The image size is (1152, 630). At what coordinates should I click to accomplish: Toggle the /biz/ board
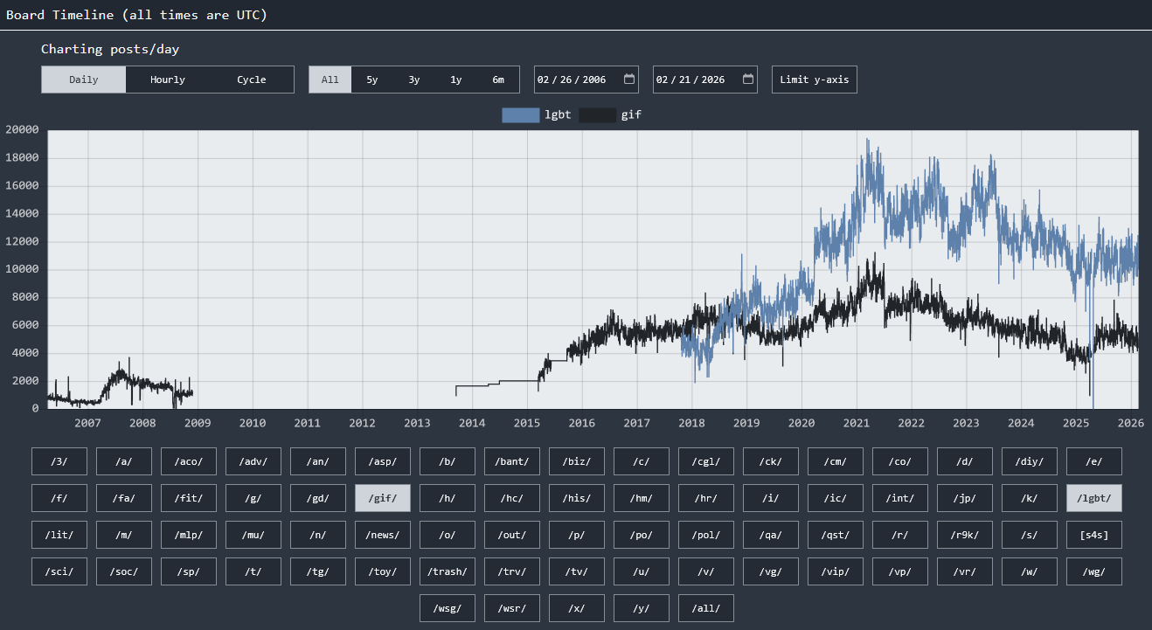point(577,461)
